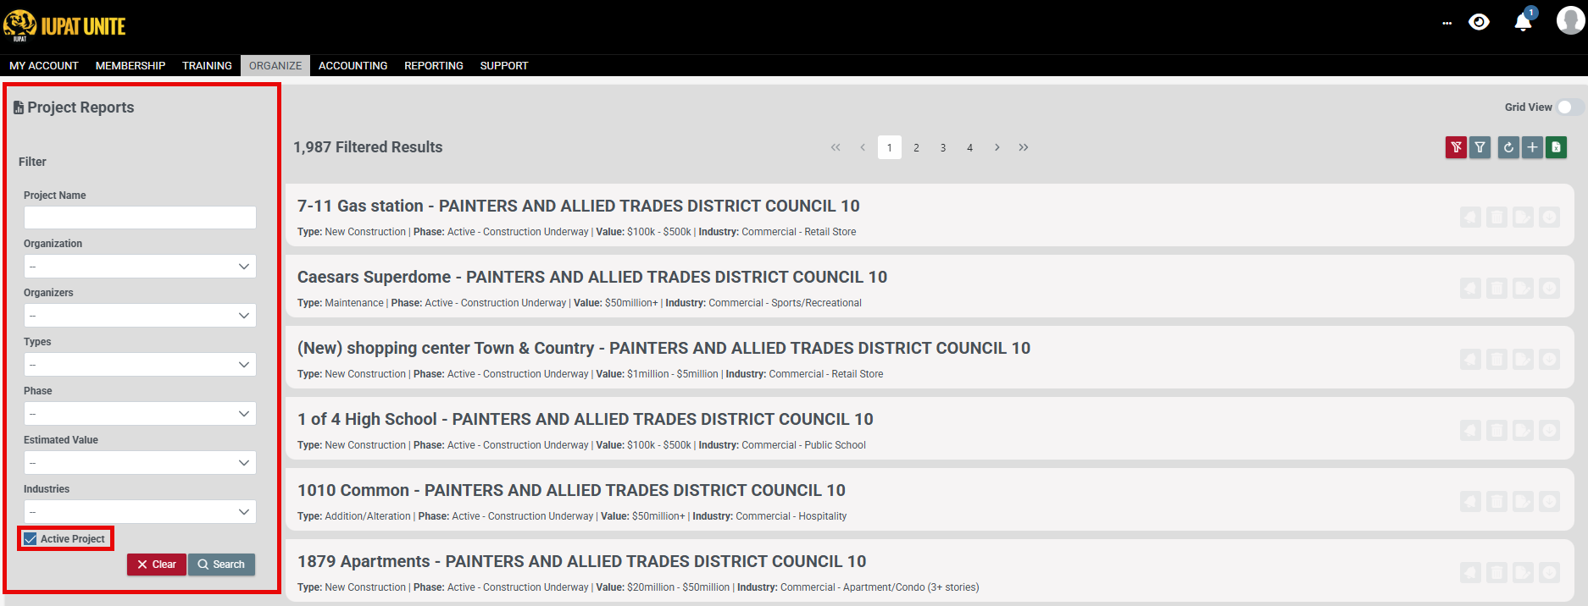
Task: Open Caesars Superdome project title
Action: click(592, 277)
